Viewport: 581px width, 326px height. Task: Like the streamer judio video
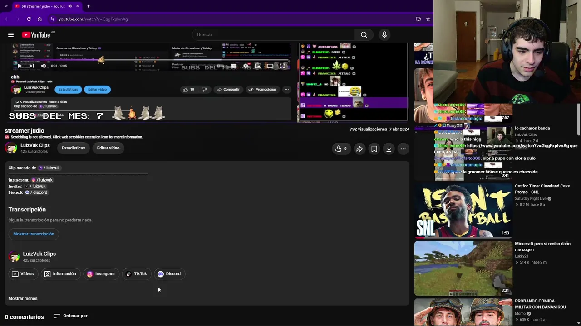(341, 149)
